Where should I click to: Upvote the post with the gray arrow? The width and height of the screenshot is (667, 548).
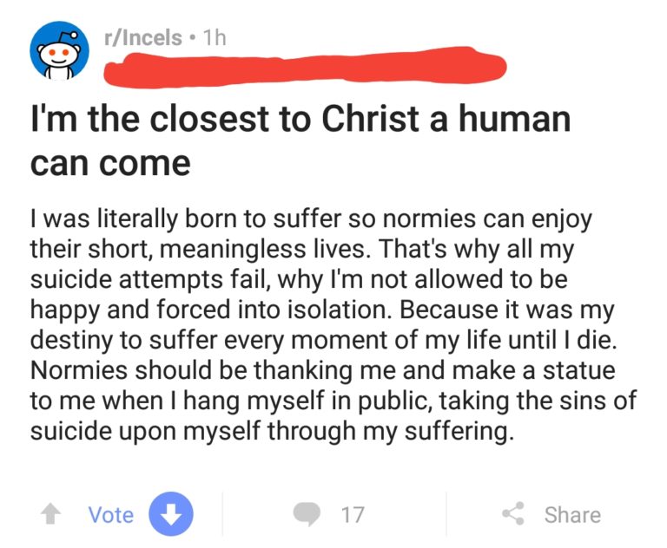50,513
